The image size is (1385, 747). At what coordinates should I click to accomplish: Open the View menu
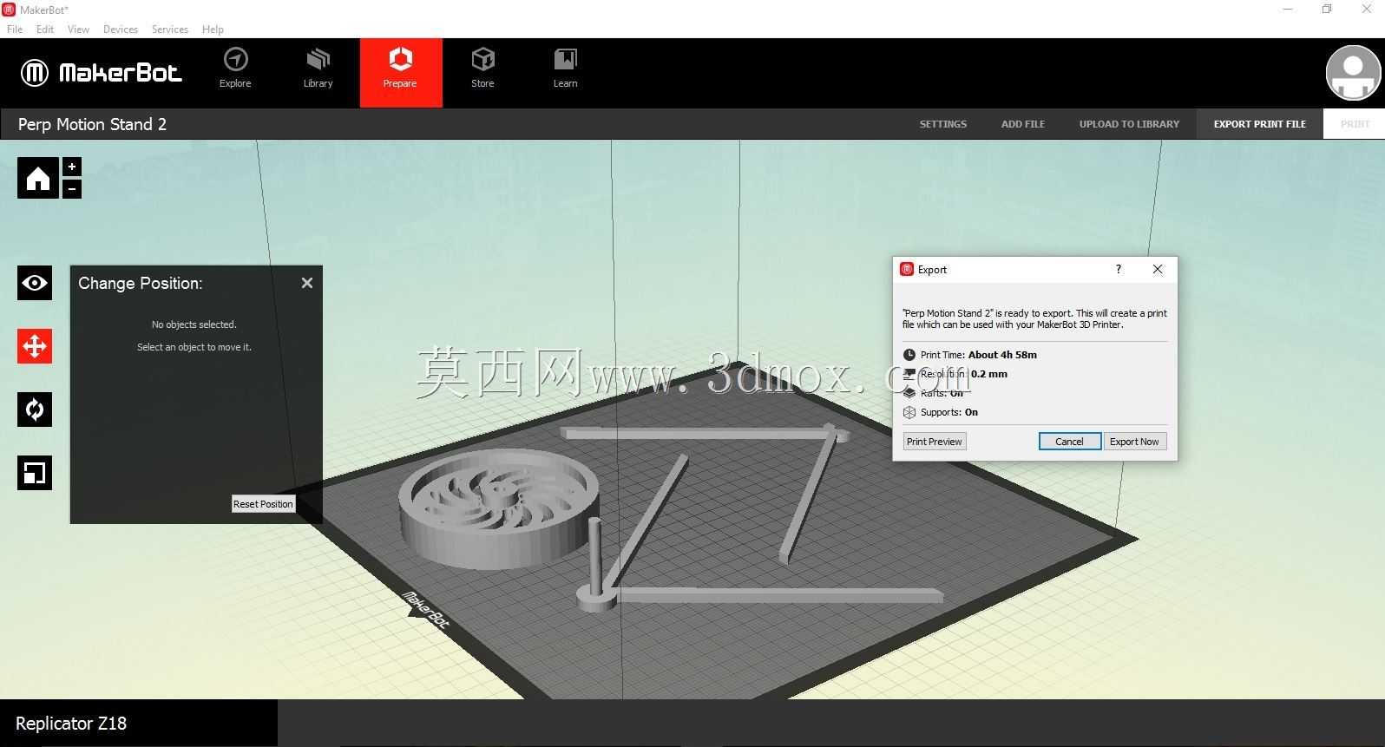(x=78, y=29)
